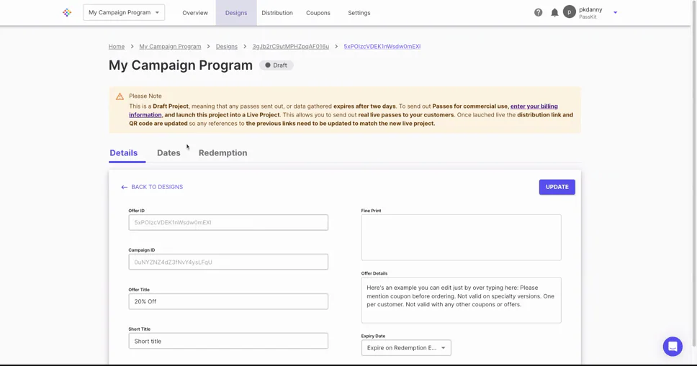Click the Fine Print text area

click(x=461, y=237)
